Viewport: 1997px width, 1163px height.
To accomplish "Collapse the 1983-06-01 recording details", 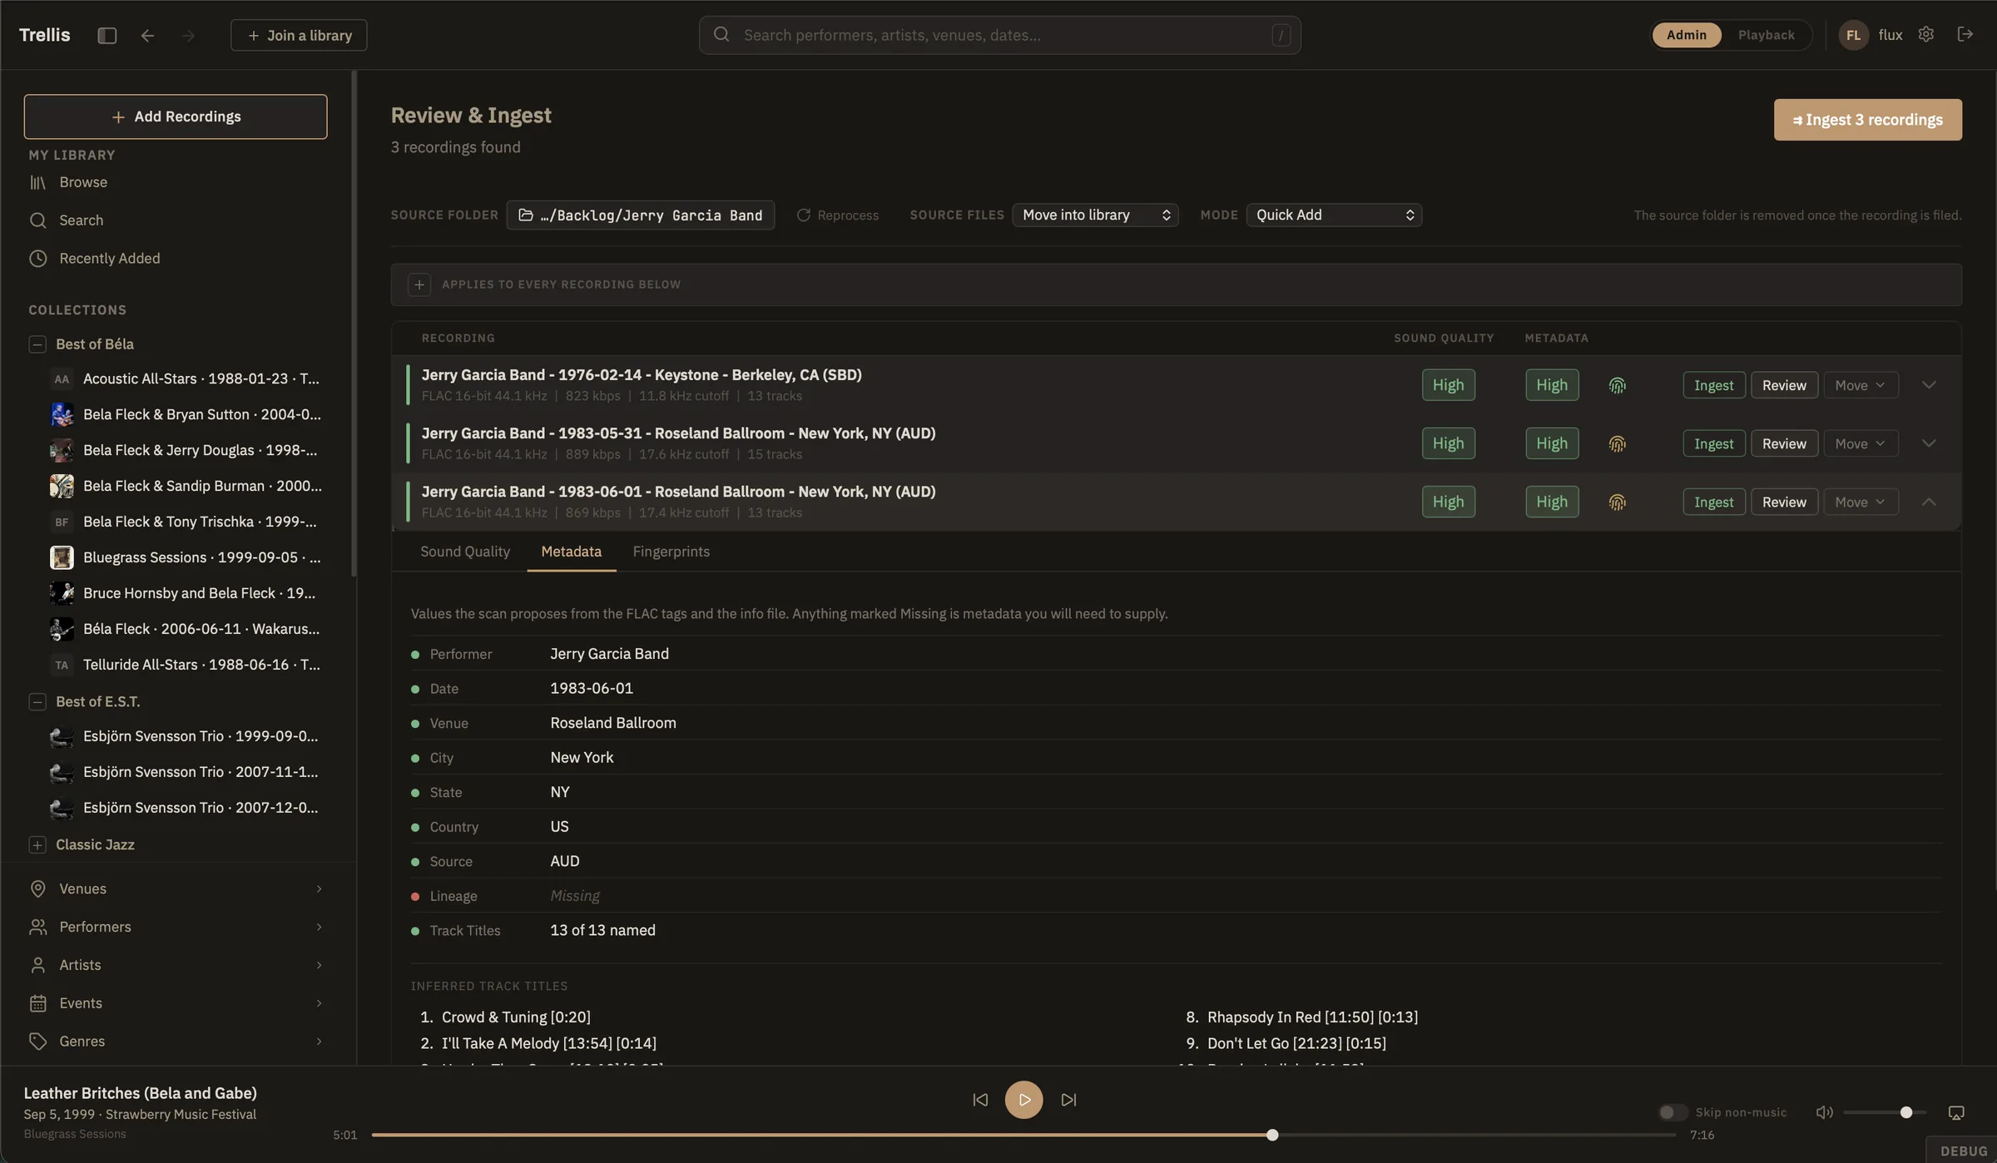I will point(1929,502).
